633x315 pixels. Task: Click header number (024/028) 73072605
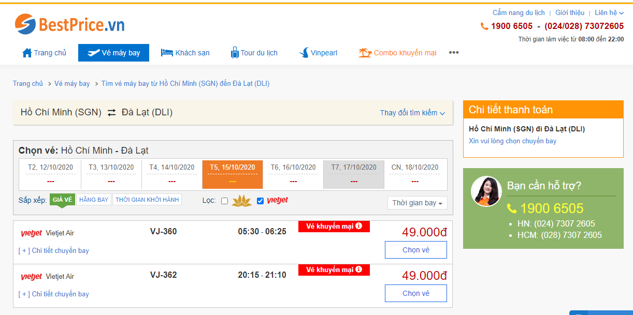(584, 26)
